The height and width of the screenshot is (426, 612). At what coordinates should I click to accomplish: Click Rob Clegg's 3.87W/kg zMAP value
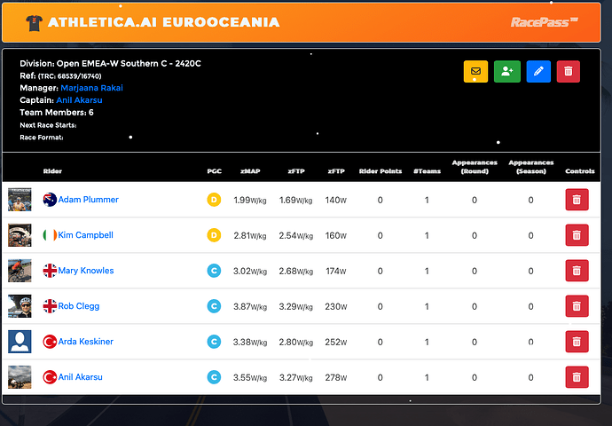(x=250, y=306)
